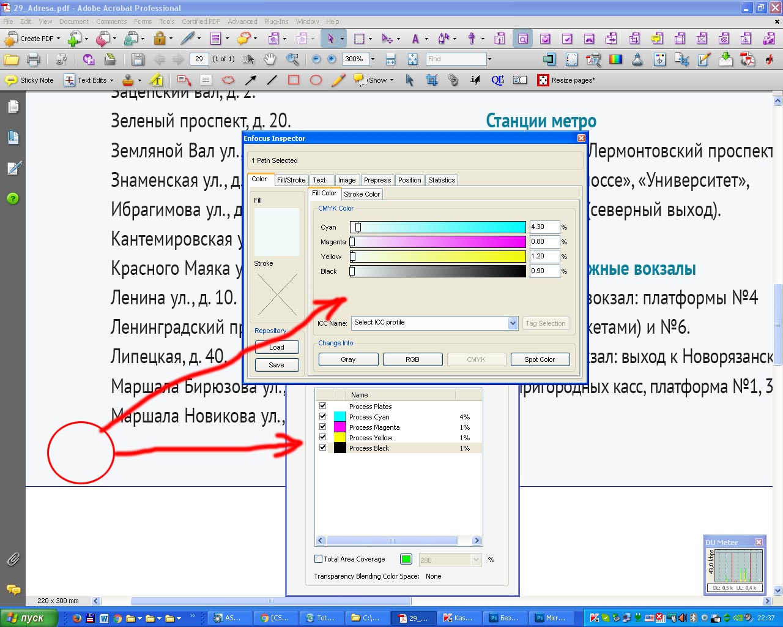The width and height of the screenshot is (783, 627).
Task: Click the Fill color preview swatch
Action: [276, 231]
